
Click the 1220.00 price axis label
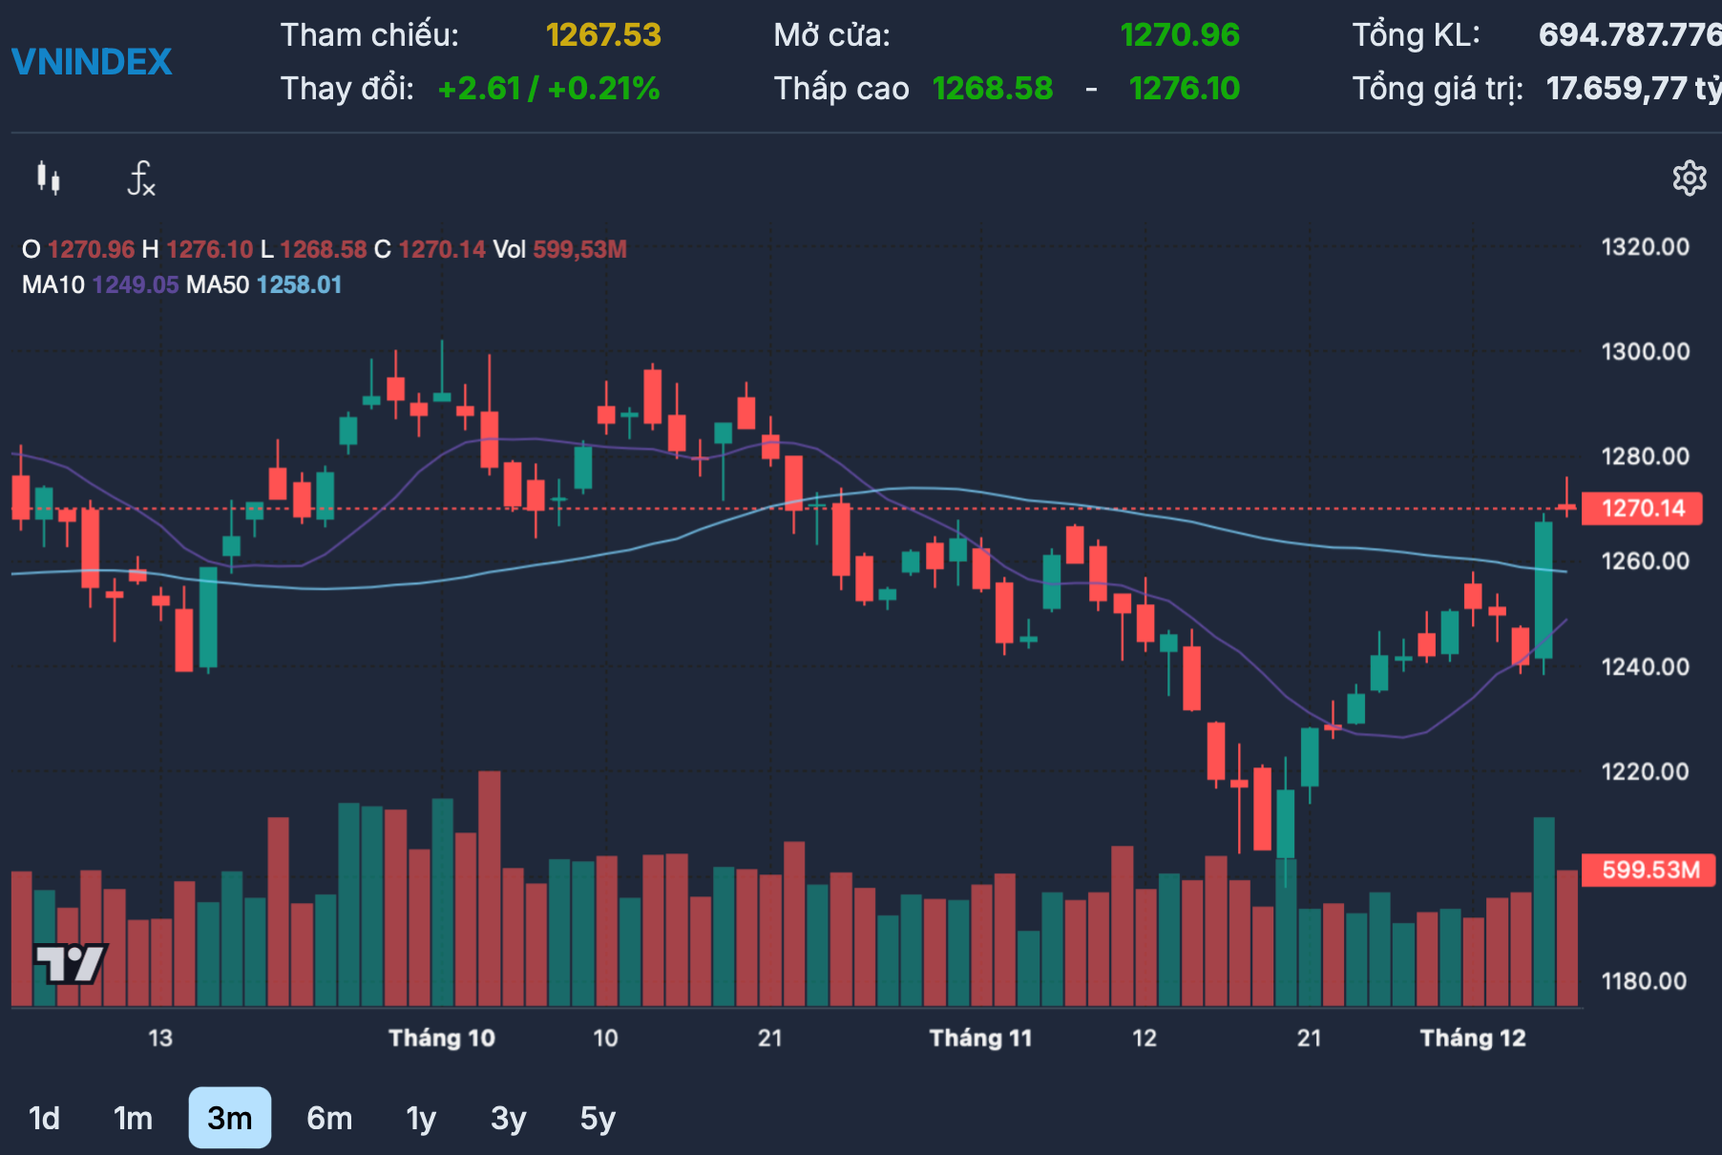pos(1645,771)
